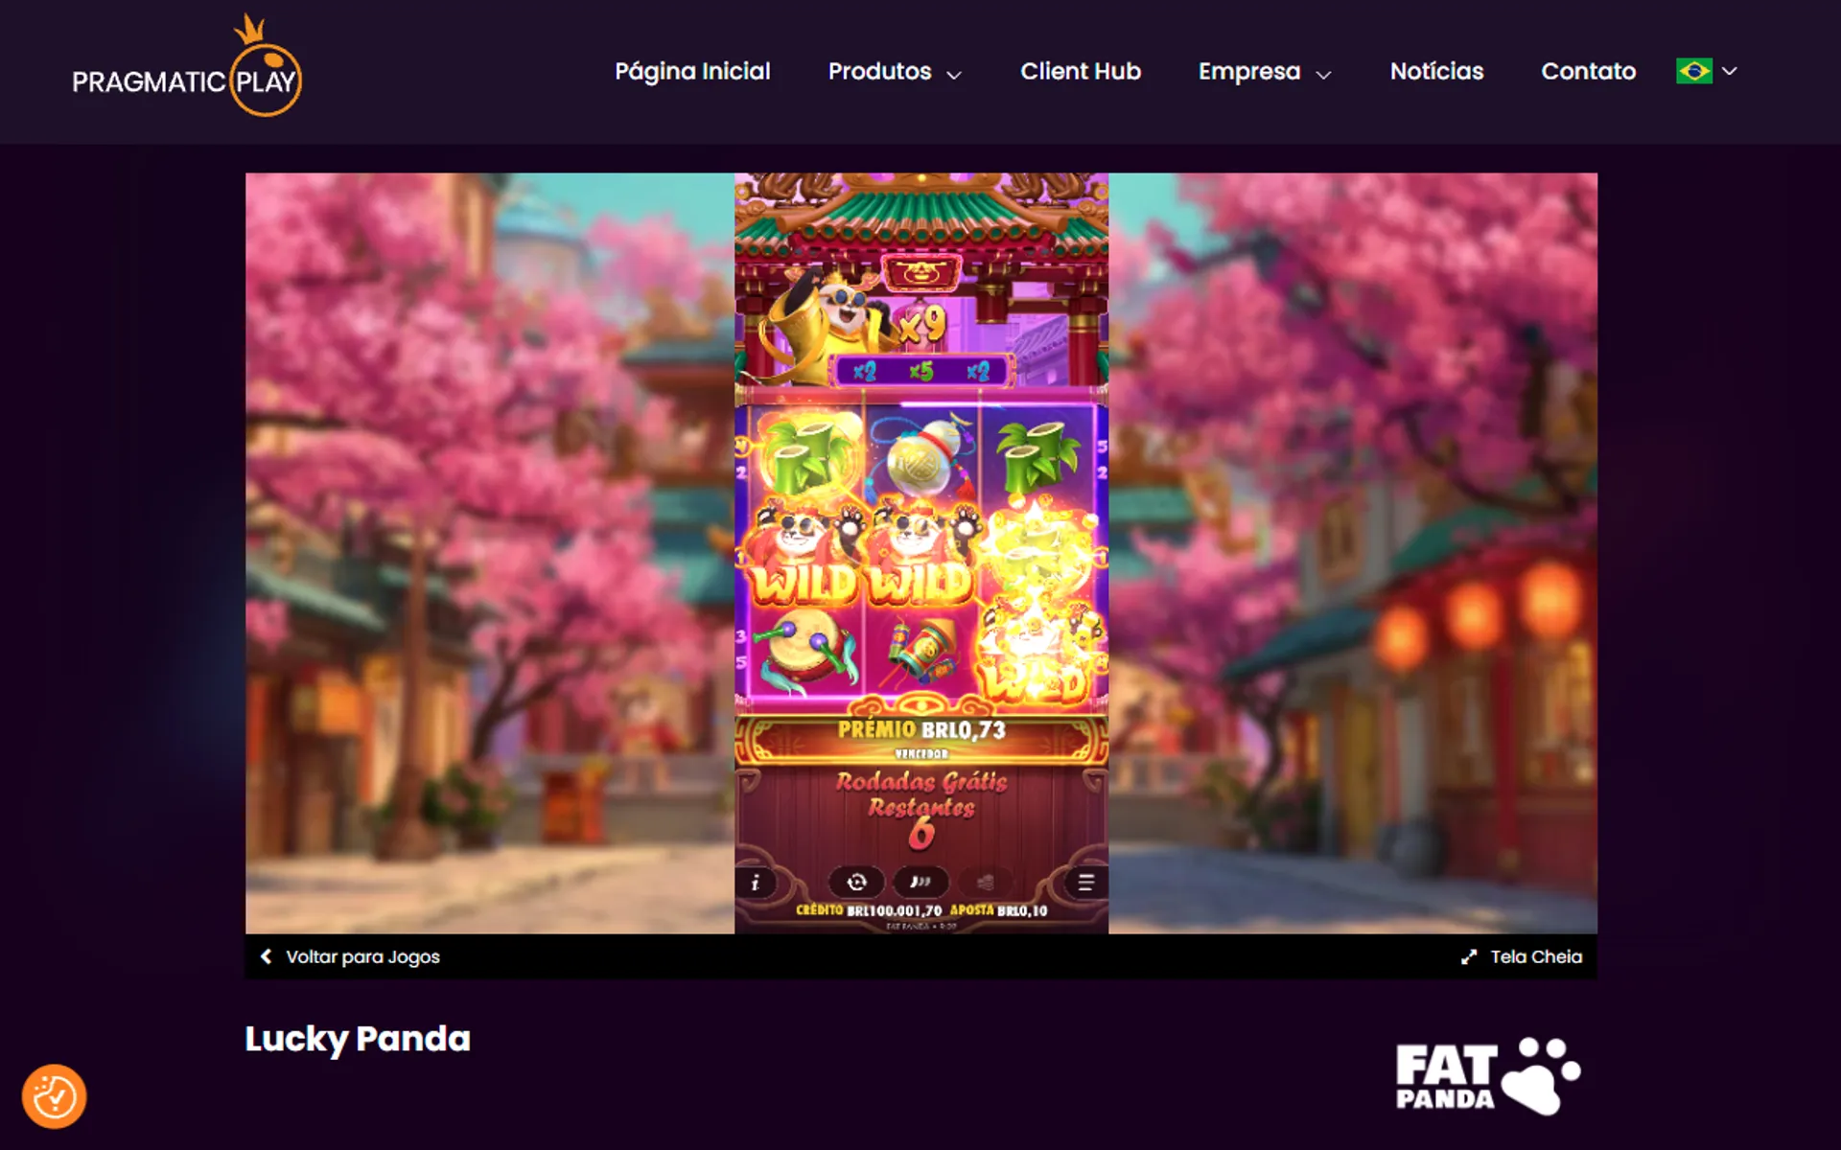This screenshot has width=1841, height=1150.
Task: Click the orange clock badge icon
Action: [55, 1096]
